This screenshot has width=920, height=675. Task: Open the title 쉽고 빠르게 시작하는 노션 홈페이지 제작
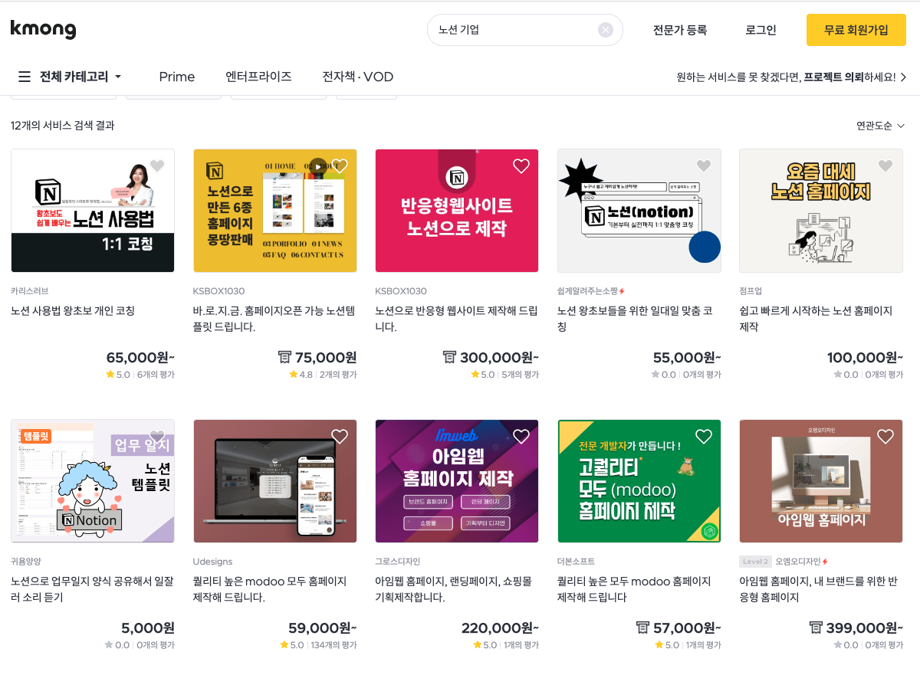tap(816, 319)
